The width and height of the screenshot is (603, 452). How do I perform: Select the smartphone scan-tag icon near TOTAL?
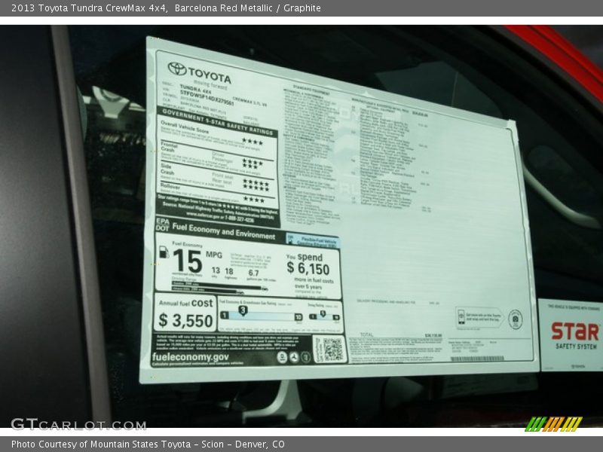click(x=461, y=316)
